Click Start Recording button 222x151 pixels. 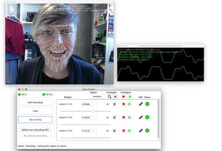click(x=35, y=102)
